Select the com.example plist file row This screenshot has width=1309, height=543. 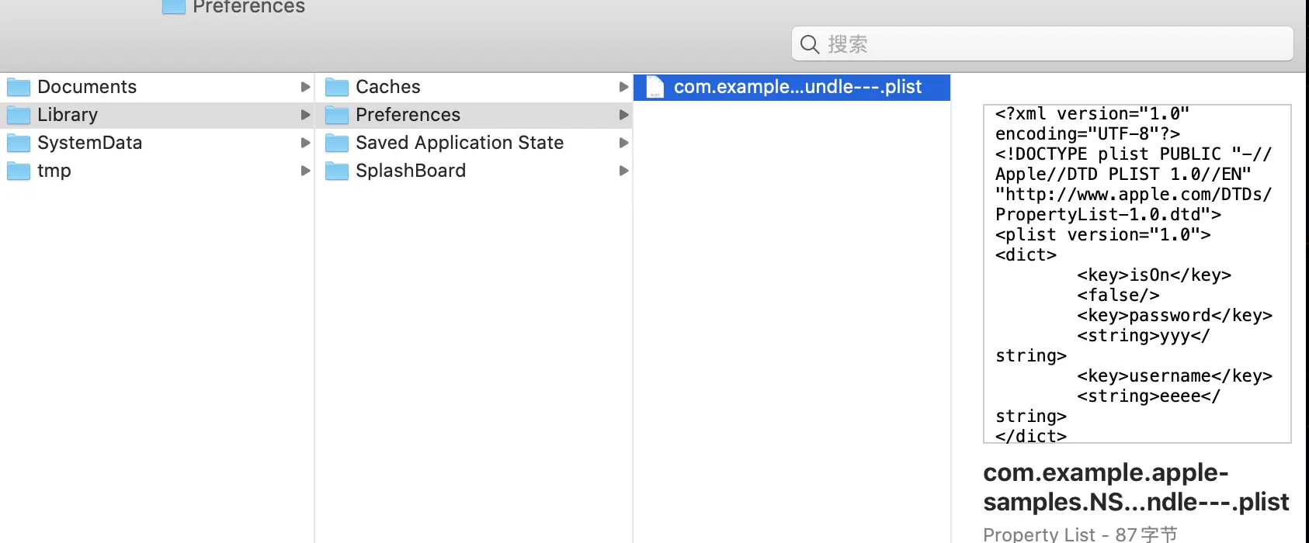792,87
